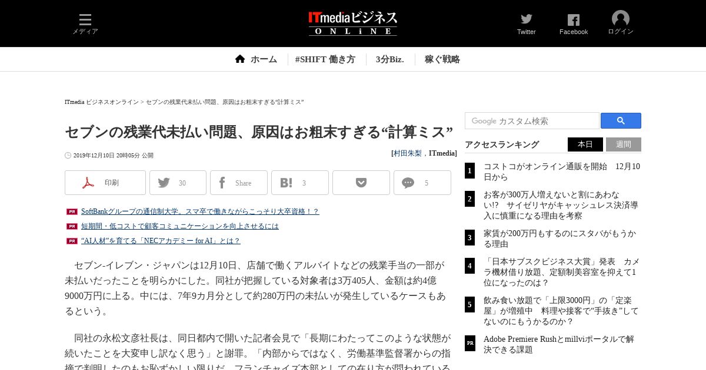706x370 pixels.
Task: Open the 稼ぐ戦略 section
Action: [442, 59]
